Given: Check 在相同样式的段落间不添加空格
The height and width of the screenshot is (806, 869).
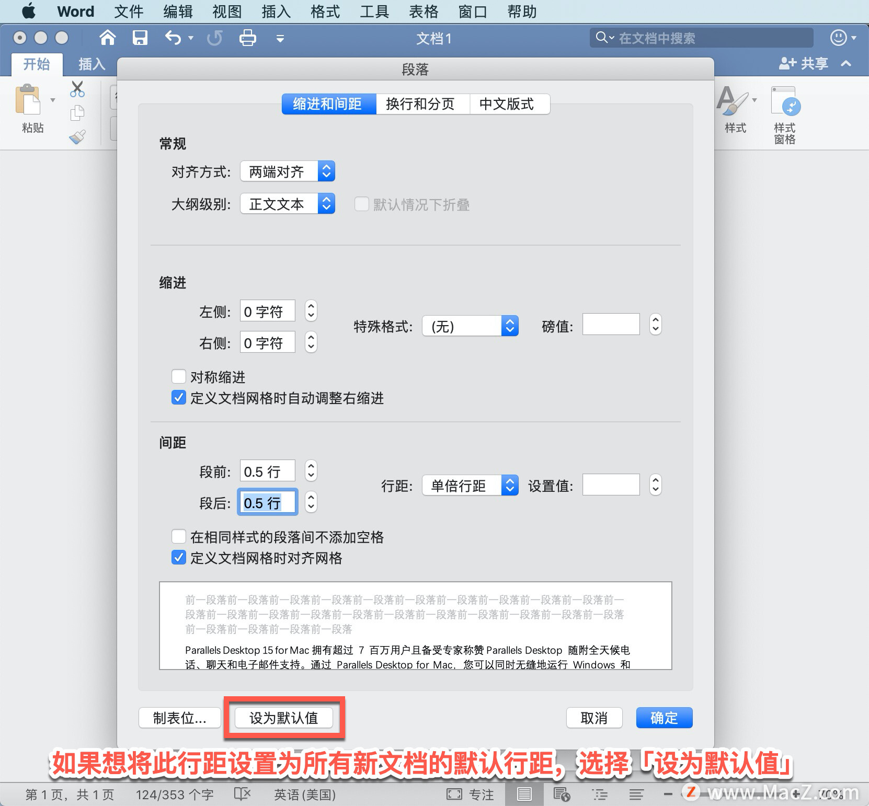Looking at the screenshot, I should (179, 536).
